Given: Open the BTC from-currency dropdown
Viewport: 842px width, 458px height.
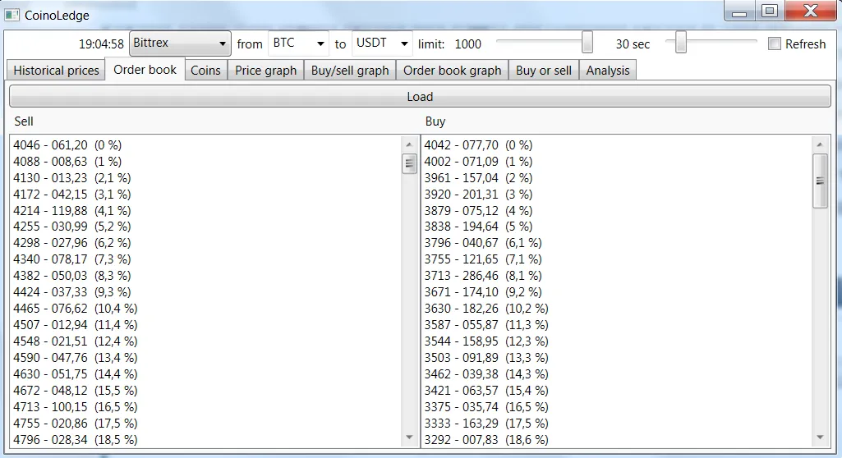Looking at the screenshot, I should (298, 44).
